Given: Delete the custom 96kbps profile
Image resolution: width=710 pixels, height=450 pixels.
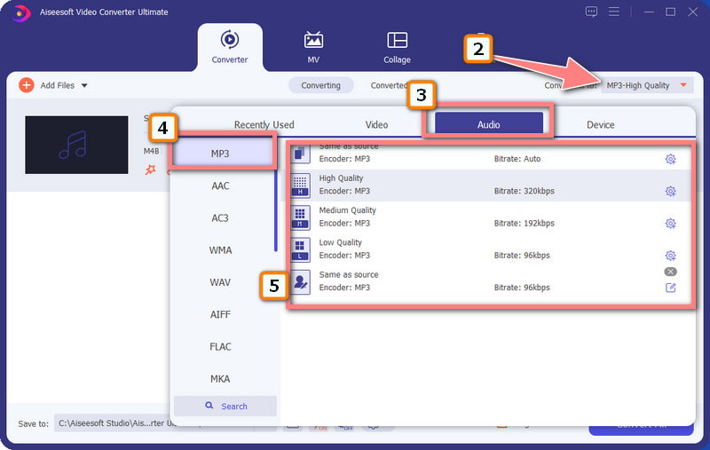Looking at the screenshot, I should coord(670,272).
